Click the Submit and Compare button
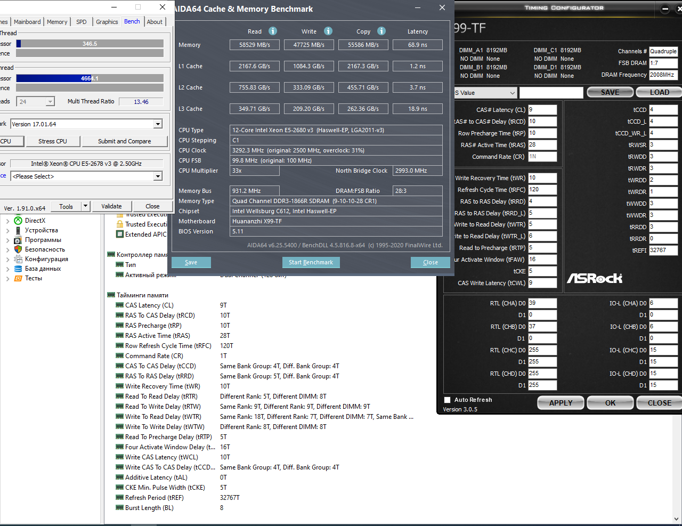682x526 pixels. [x=125, y=141]
